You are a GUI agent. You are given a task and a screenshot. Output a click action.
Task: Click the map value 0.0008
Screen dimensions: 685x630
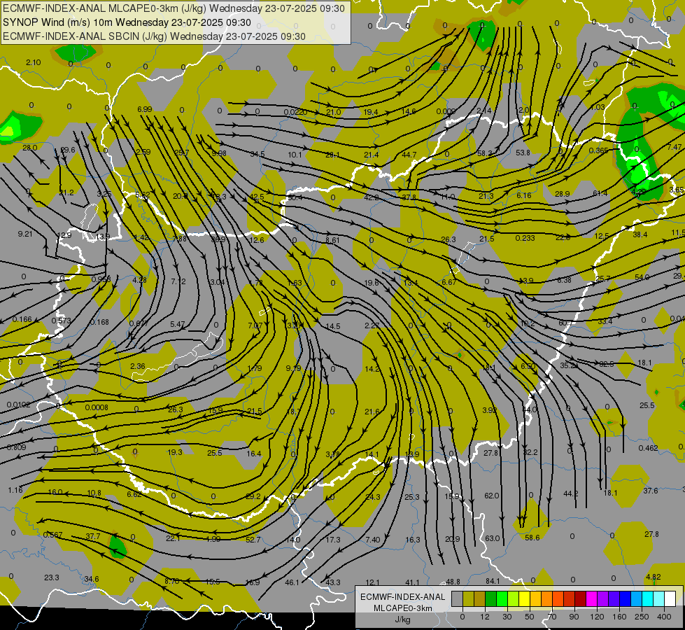pos(97,407)
